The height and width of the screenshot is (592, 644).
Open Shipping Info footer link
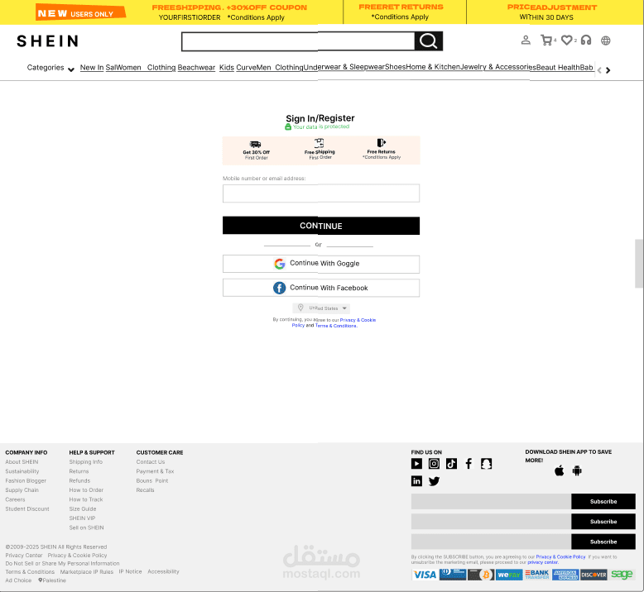[86, 462]
